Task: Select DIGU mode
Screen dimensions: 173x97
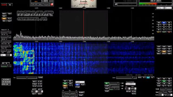Action: [164, 54]
